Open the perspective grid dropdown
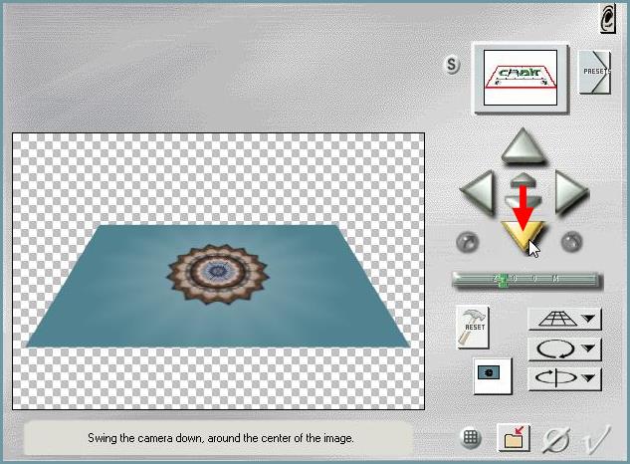Image resolution: width=630 pixels, height=464 pixels. point(564,320)
